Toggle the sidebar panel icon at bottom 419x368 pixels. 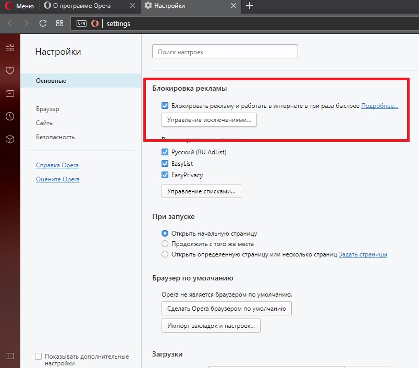click(x=10, y=356)
